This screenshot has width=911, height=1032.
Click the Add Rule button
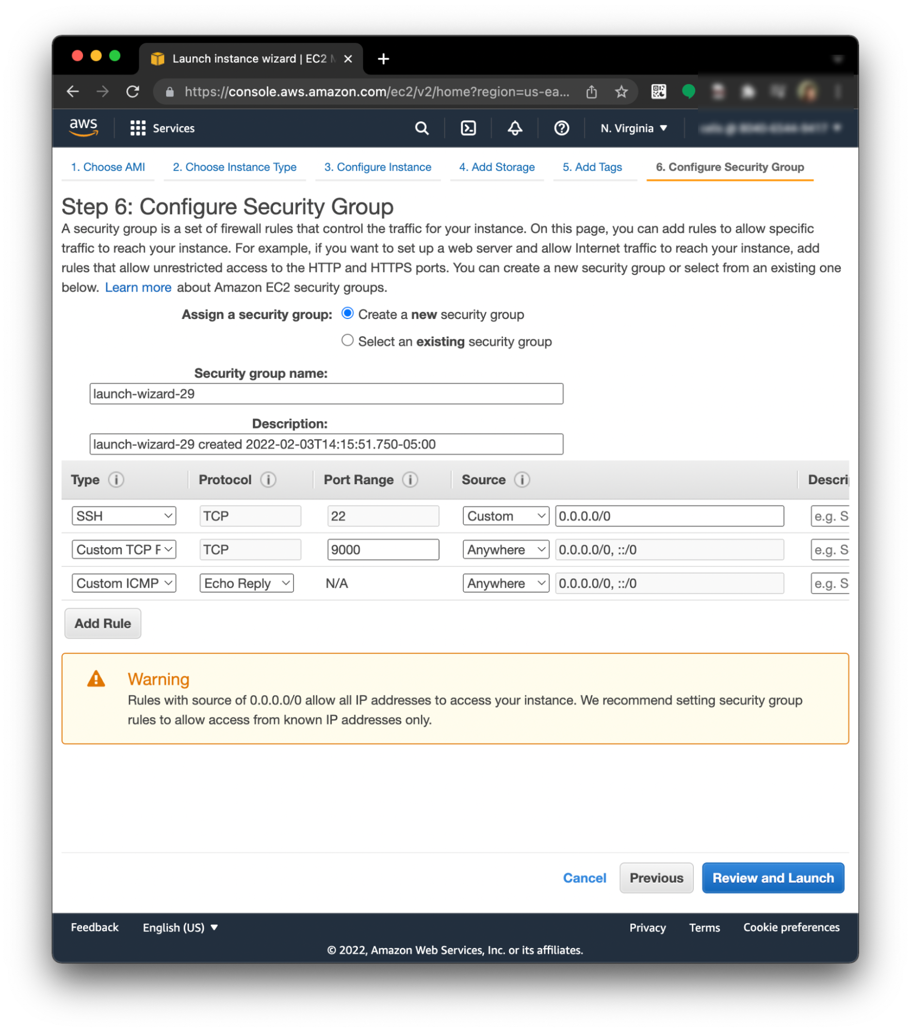[x=103, y=623]
